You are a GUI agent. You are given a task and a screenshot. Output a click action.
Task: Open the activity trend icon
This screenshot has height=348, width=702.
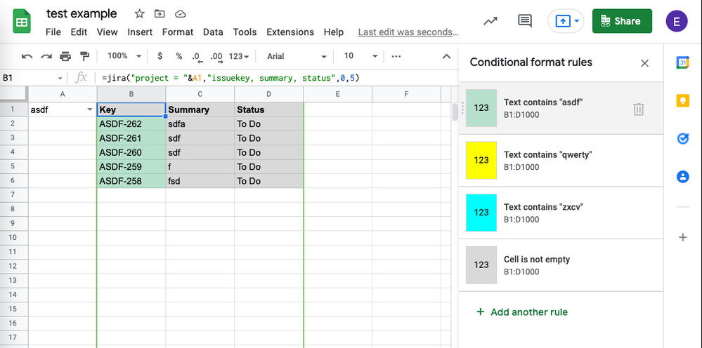(x=490, y=21)
